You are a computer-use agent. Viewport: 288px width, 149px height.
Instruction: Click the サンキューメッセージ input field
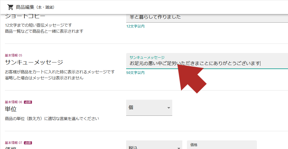click(x=207, y=61)
